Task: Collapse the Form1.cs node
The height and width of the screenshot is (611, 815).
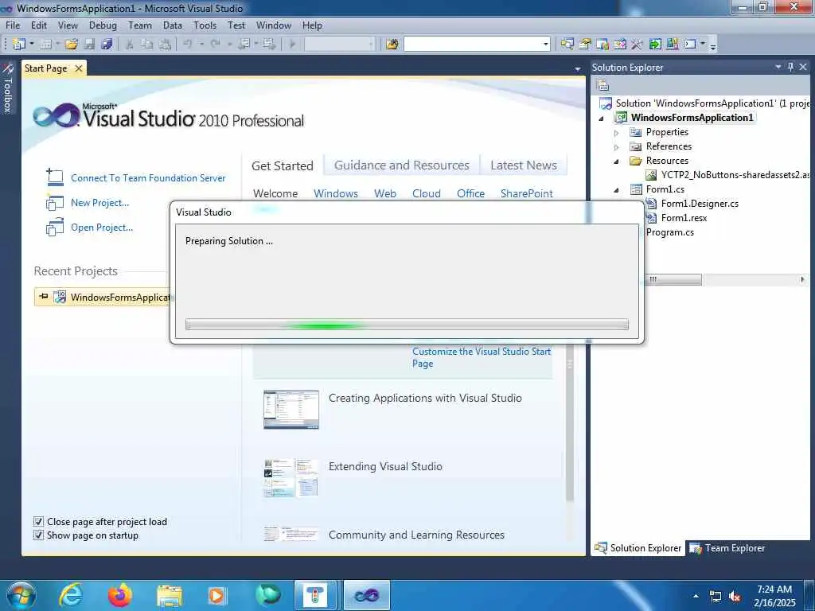Action: tap(617, 189)
